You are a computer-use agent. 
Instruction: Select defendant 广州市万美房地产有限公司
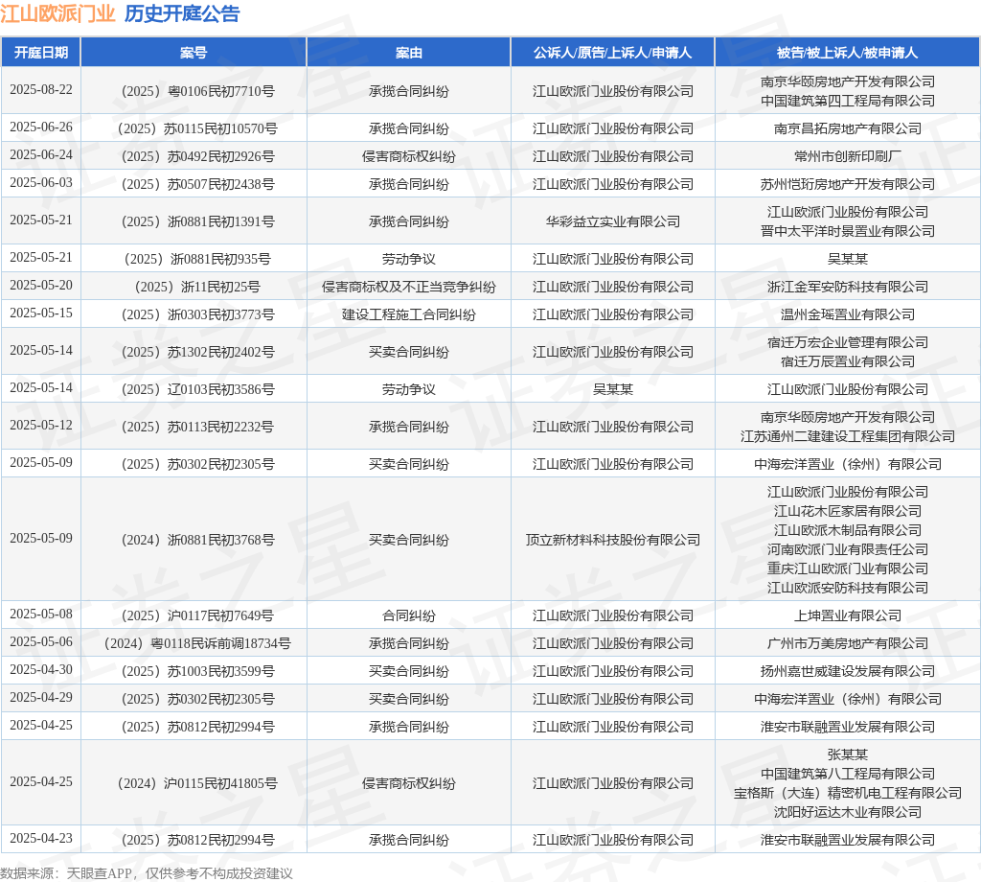tap(848, 643)
